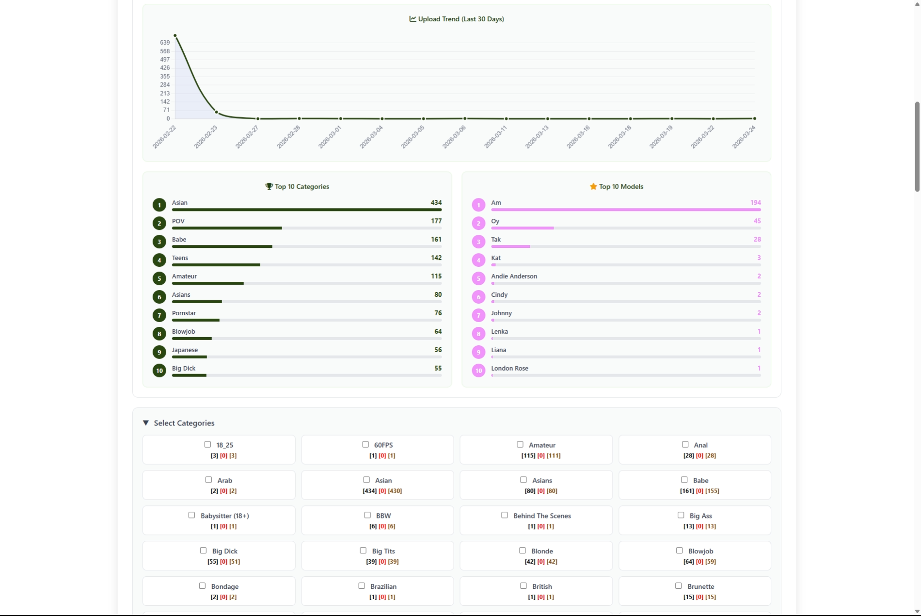Enable the Amateur category checkbox
The height and width of the screenshot is (616, 921).
(x=520, y=444)
